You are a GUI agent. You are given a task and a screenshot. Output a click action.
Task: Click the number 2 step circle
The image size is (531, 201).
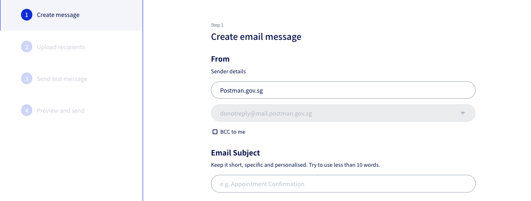(26, 47)
